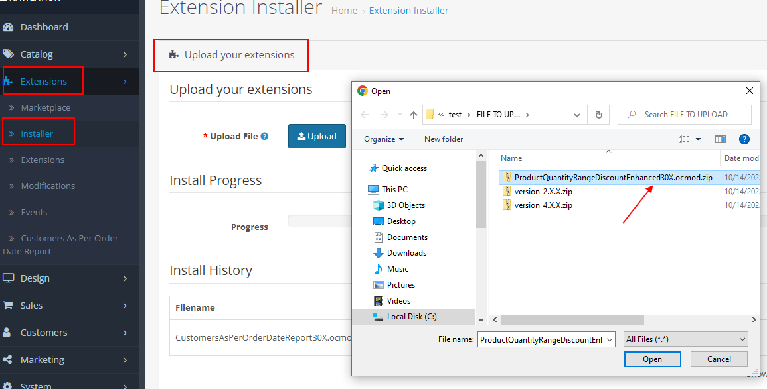
Task: Open file dialog help question icon
Action: click(x=744, y=139)
